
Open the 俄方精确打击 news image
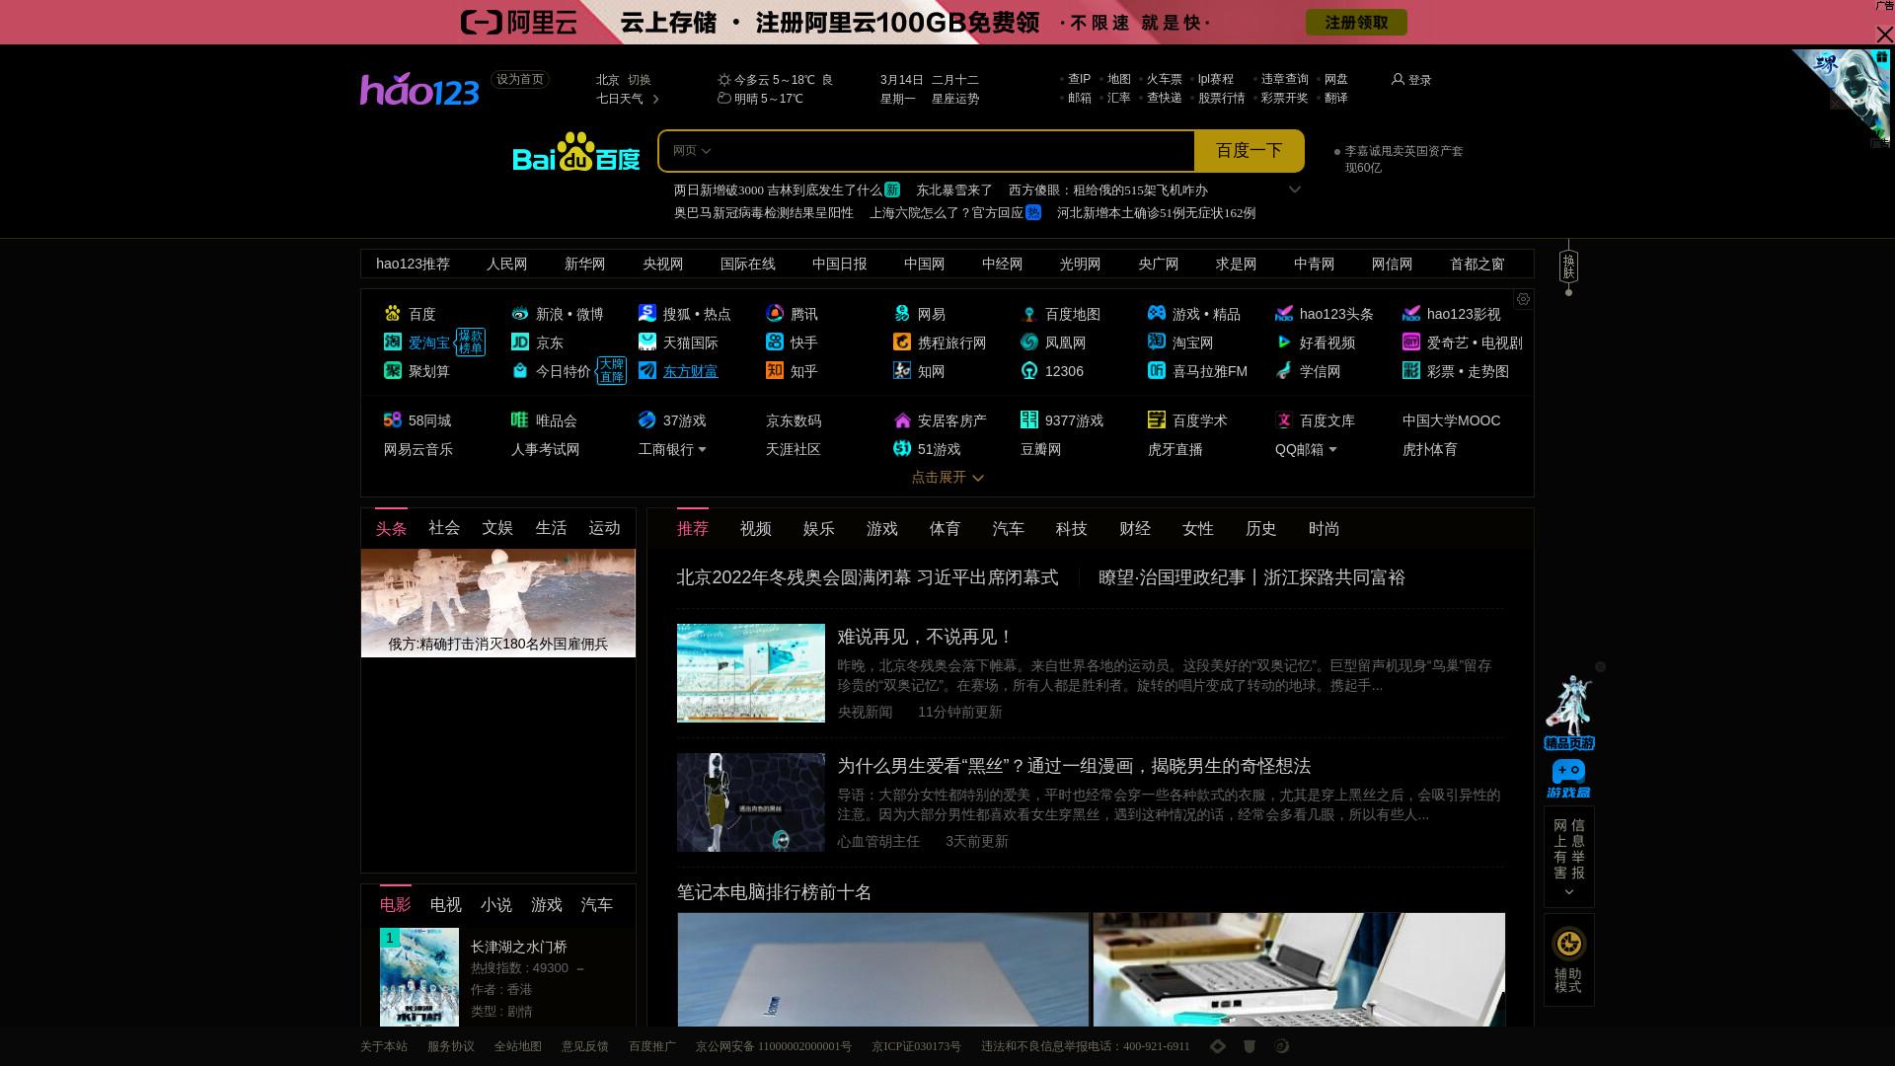tap(498, 603)
